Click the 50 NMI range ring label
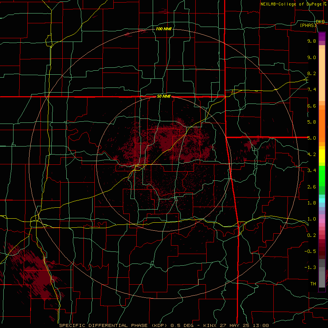This screenshot has height=328, width=328. (164, 97)
